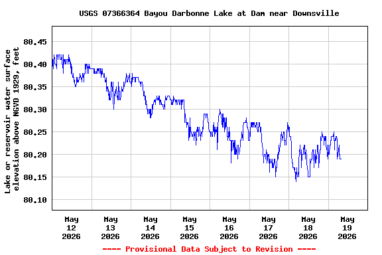
Task: Click the red 'Provisional Data Subject to Revision' notice
Action: [x=209, y=249]
